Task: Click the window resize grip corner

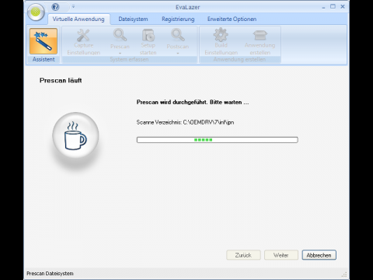Action: point(344,275)
